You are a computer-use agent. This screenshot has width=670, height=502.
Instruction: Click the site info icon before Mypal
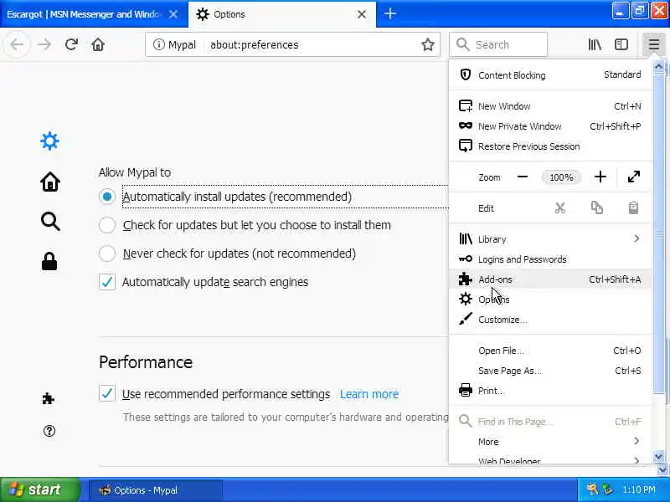[158, 44]
